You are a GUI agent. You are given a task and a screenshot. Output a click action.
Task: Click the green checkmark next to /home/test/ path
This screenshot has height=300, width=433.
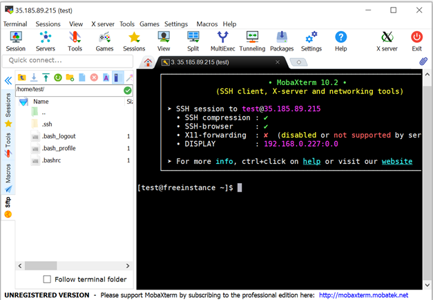pyautogui.click(x=128, y=91)
